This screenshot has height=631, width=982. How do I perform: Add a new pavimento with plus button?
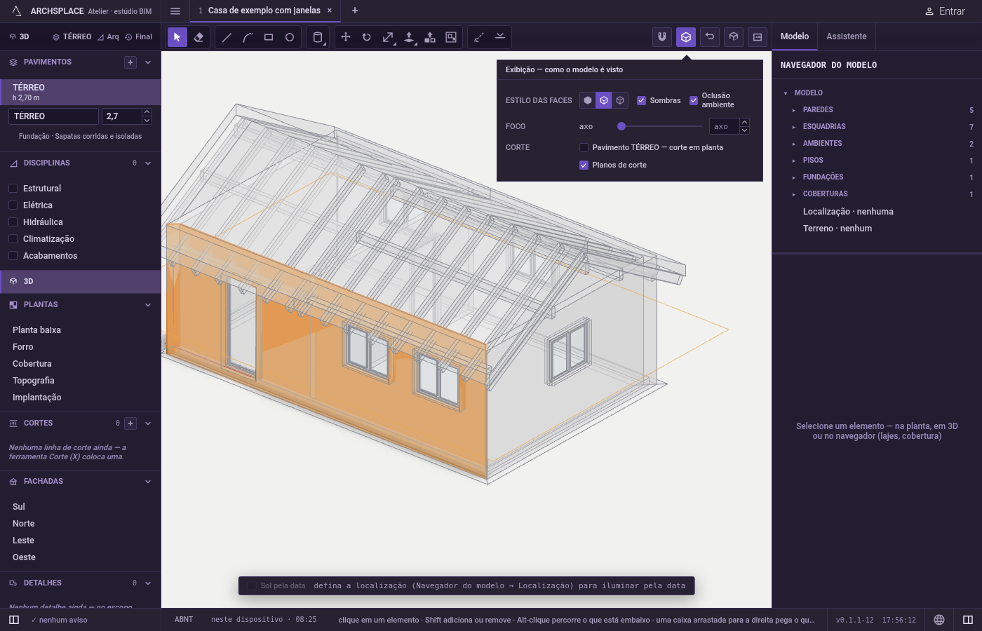[130, 62]
